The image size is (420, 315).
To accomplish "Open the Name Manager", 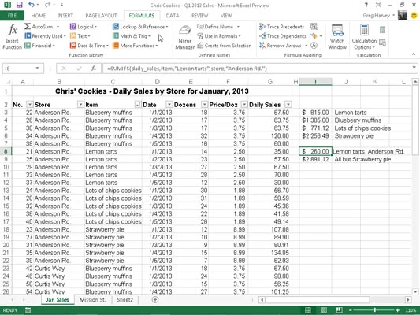I will 185,37.
